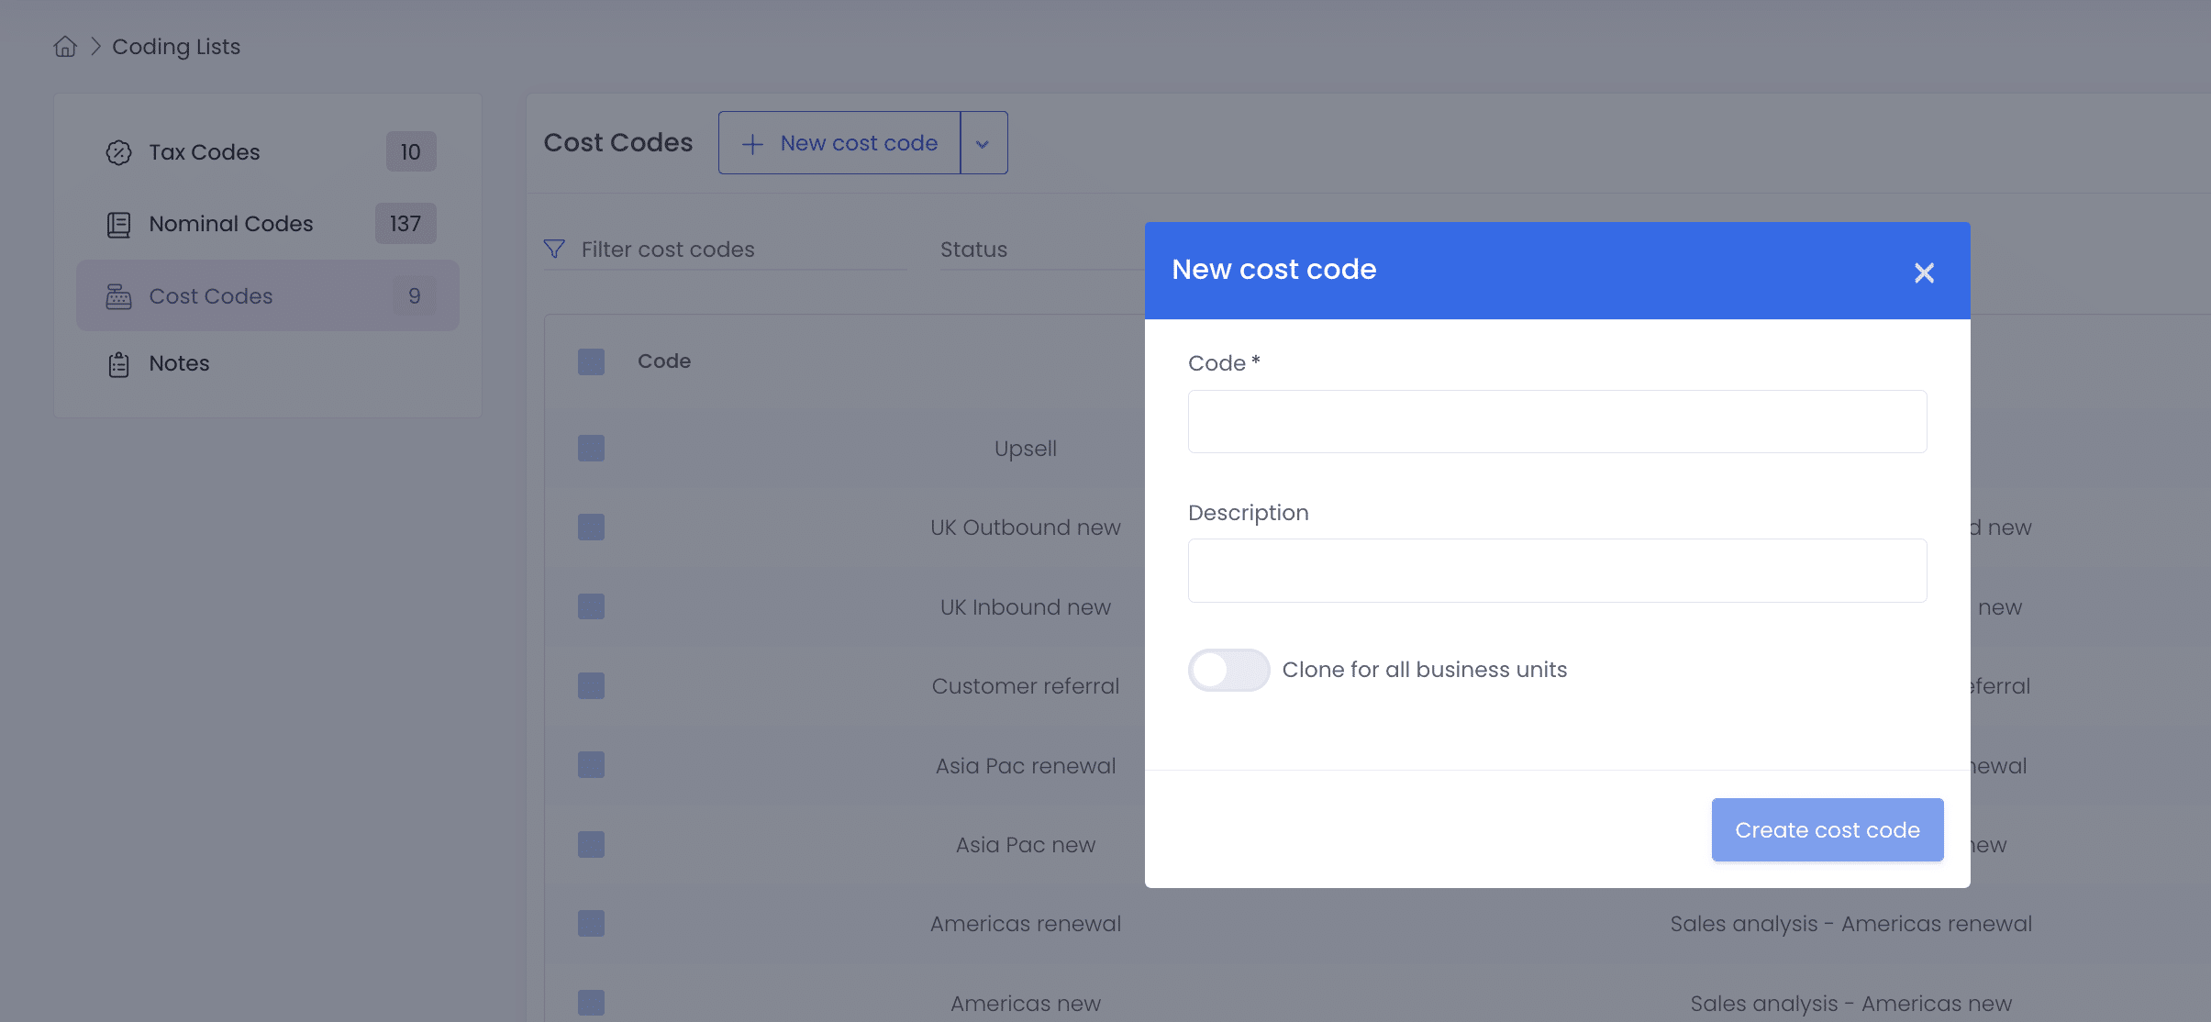The height and width of the screenshot is (1022, 2211).
Task: Click Coding Lists breadcrumb link
Action: [176, 47]
